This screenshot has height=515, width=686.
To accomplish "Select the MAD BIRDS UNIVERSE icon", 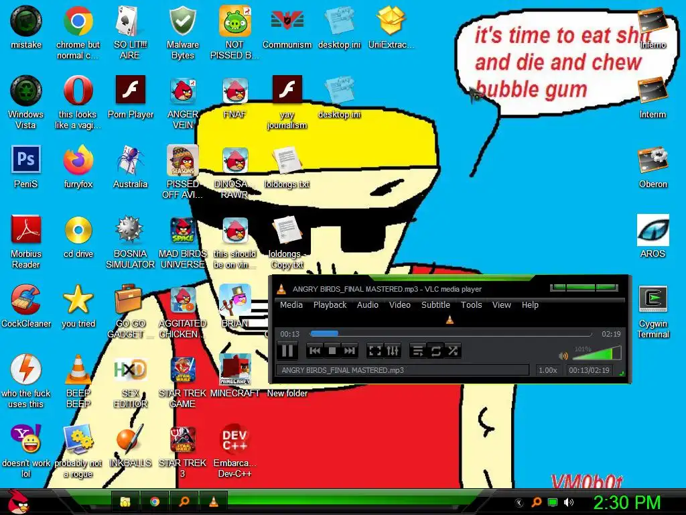I will pyautogui.click(x=182, y=241).
